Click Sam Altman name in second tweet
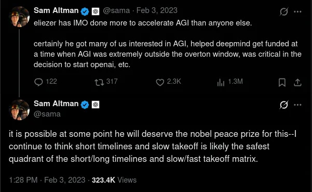Screen dimensions: 312x192 coord(56,104)
